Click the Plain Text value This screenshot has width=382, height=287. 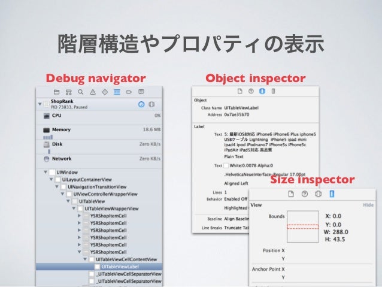[x=234, y=156]
